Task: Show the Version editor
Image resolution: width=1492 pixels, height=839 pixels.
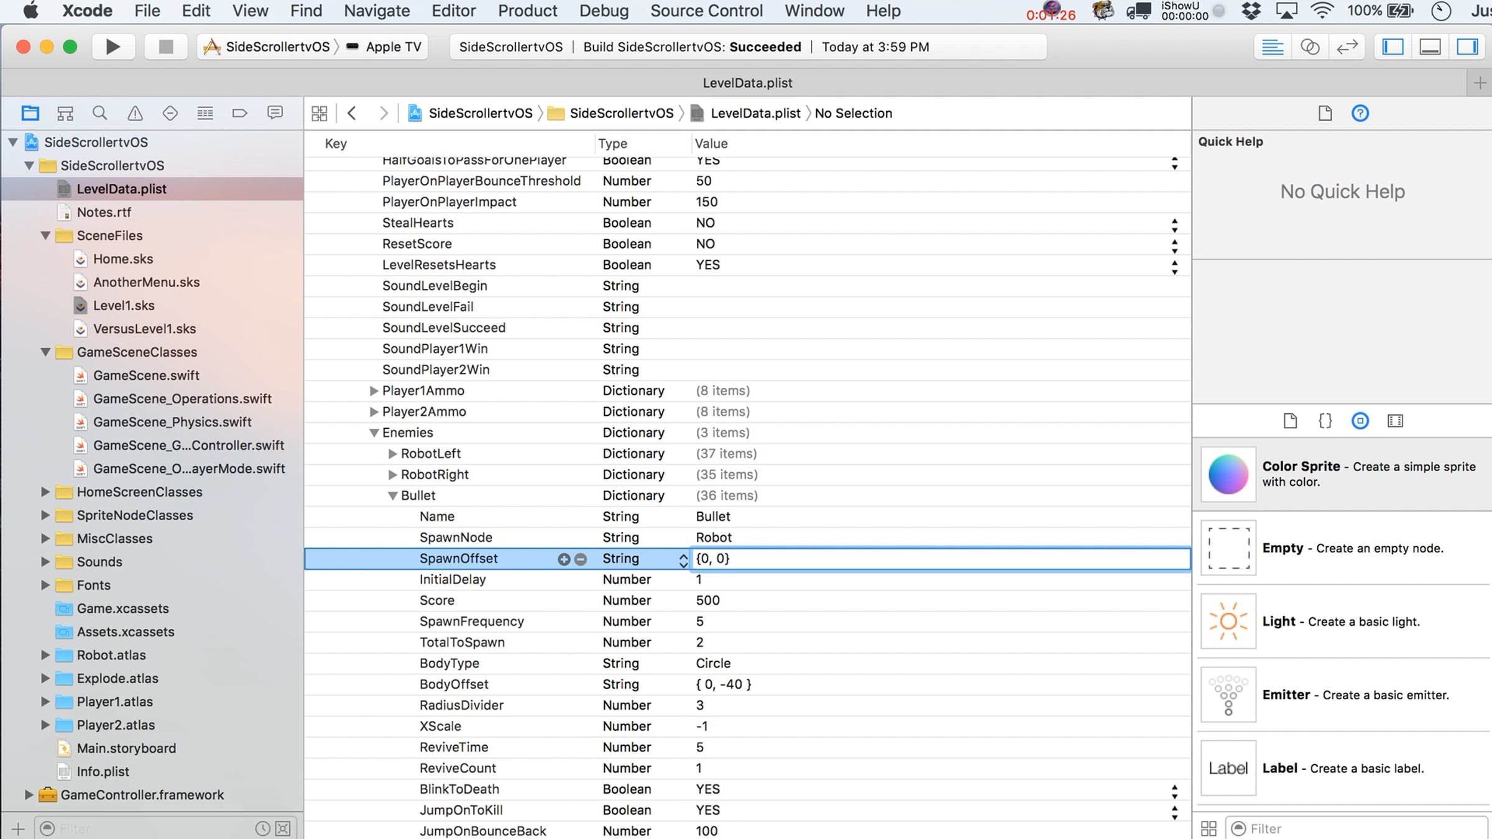Action: pos(1347,47)
